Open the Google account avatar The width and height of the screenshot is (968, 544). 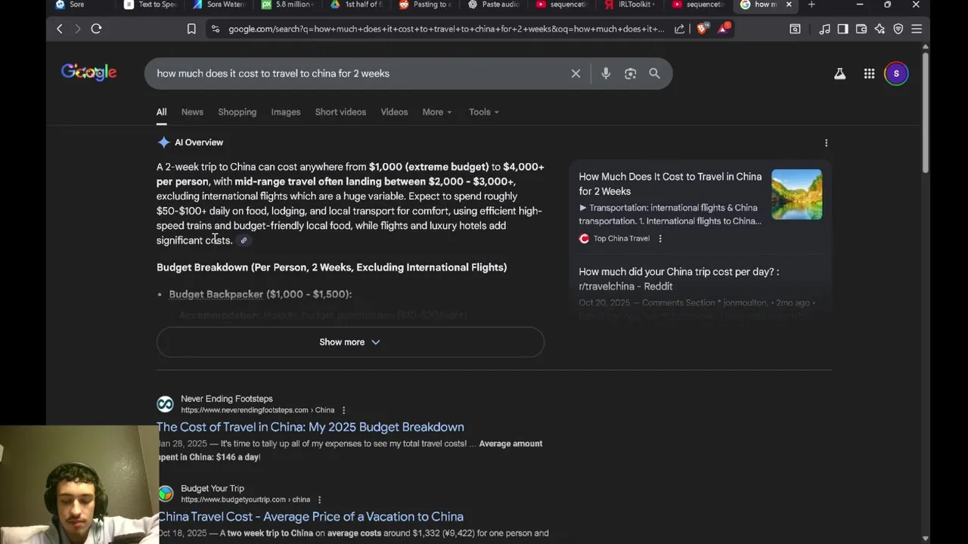click(896, 73)
